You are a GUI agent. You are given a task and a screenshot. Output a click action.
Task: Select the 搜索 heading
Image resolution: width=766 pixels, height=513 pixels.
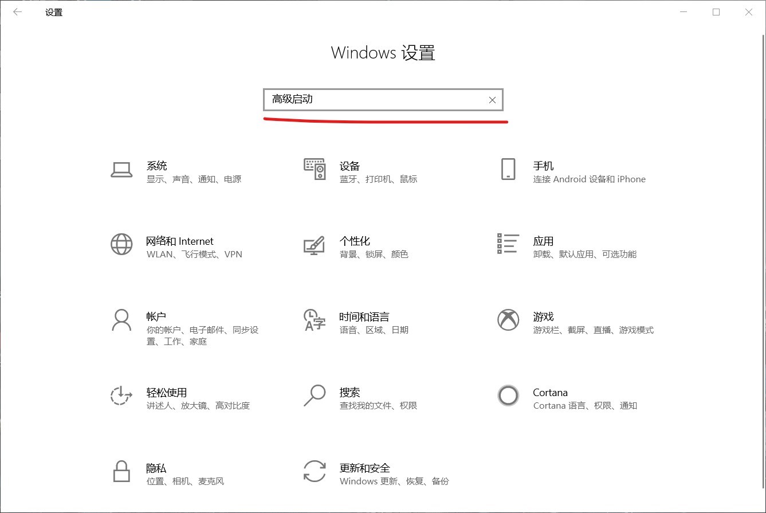[x=350, y=393]
